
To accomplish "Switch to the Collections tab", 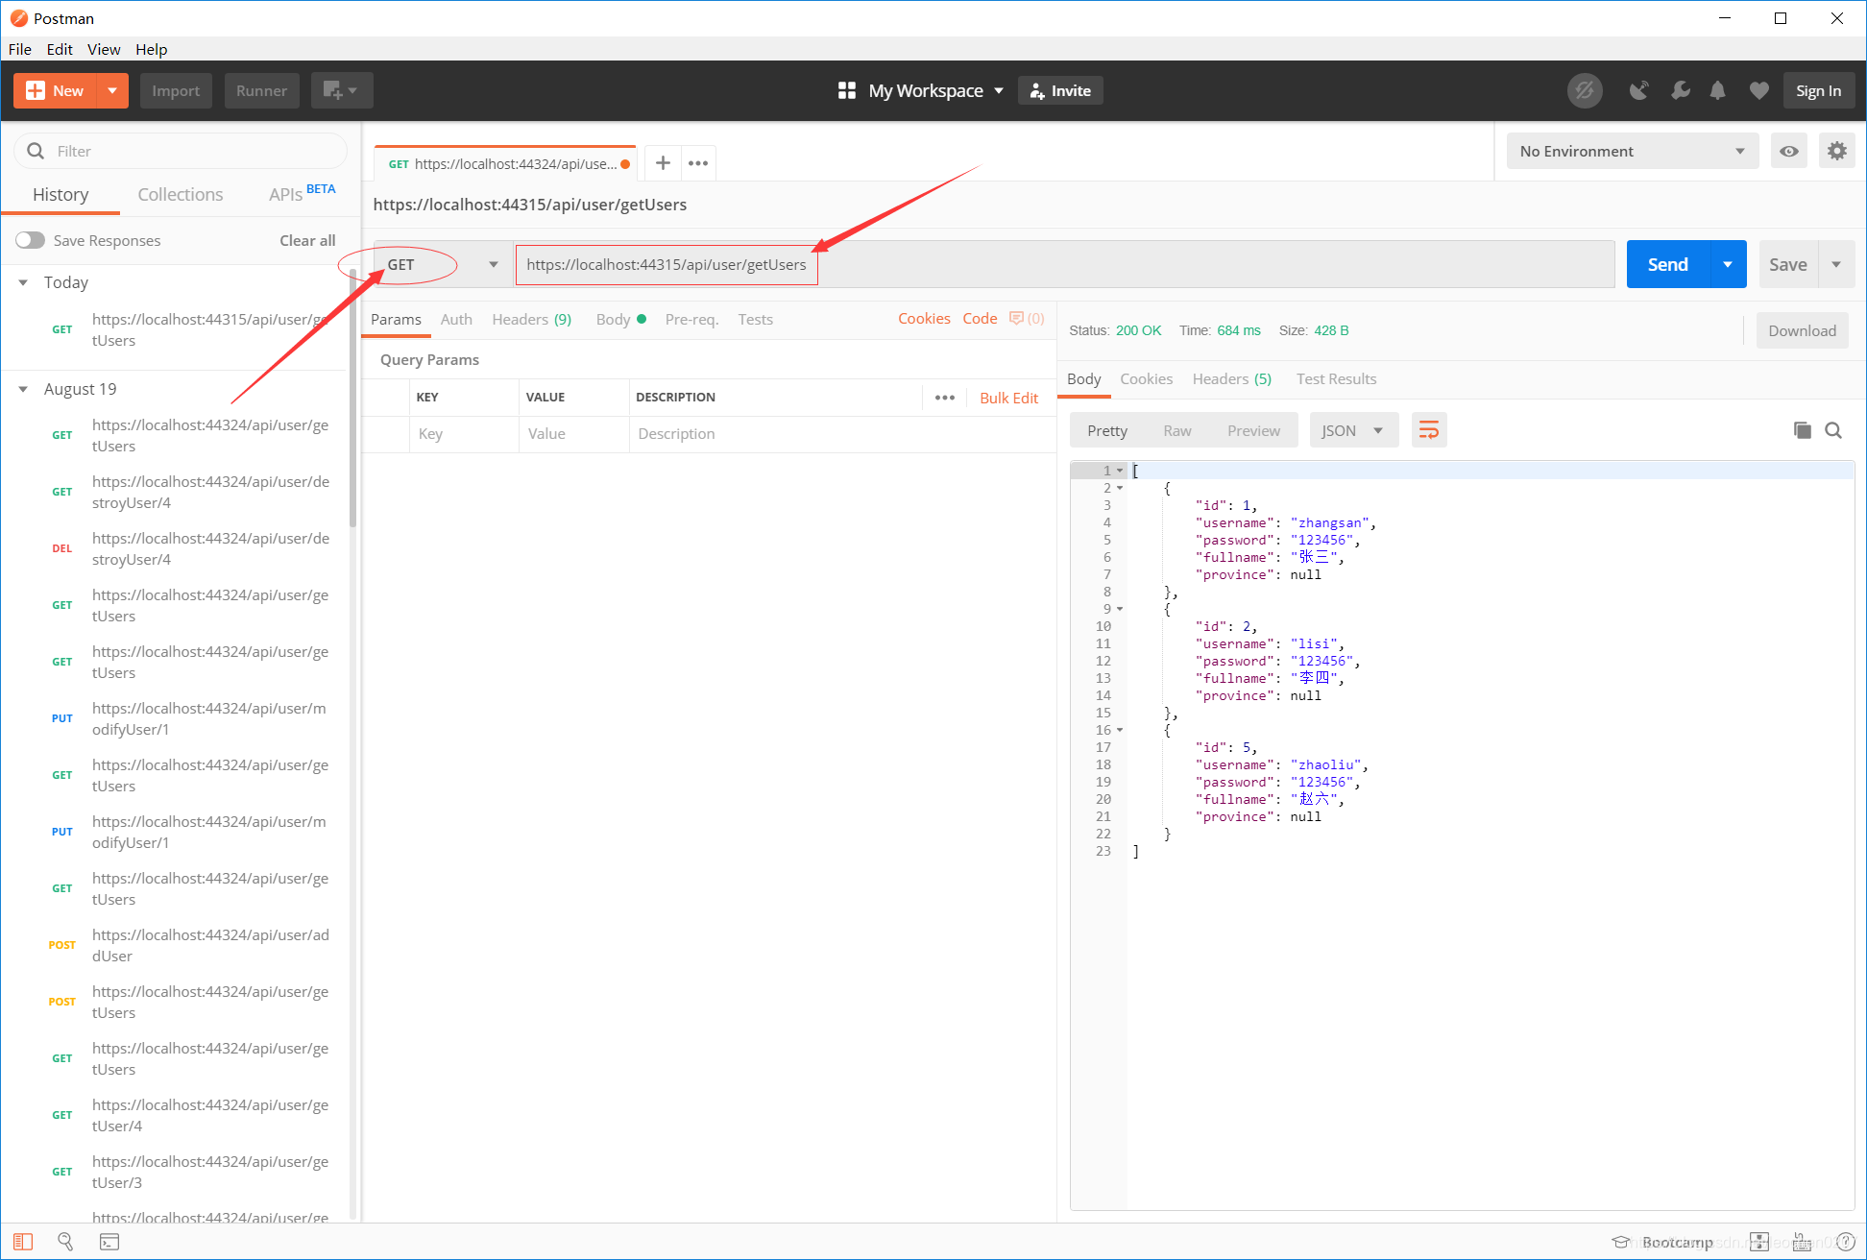I will tap(180, 194).
